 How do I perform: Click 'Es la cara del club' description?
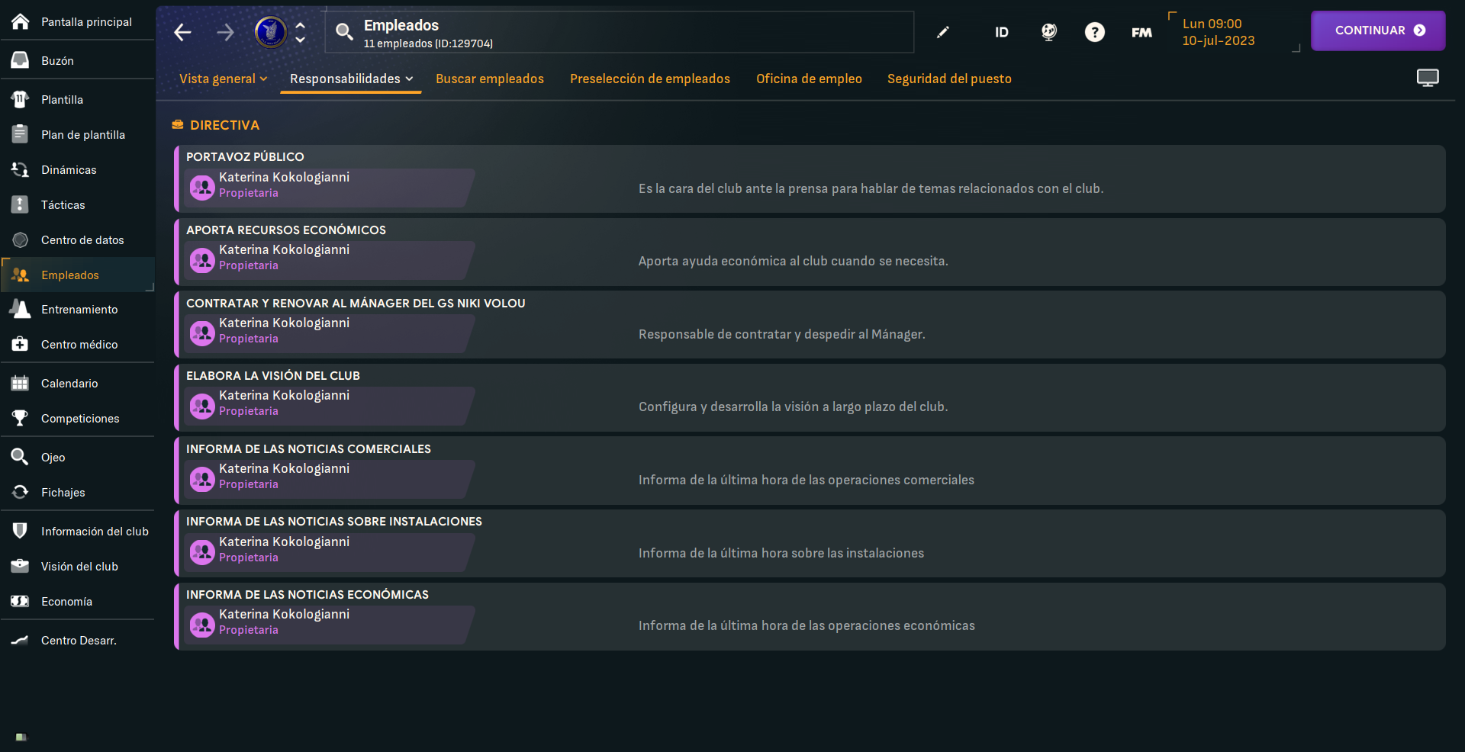pos(871,188)
